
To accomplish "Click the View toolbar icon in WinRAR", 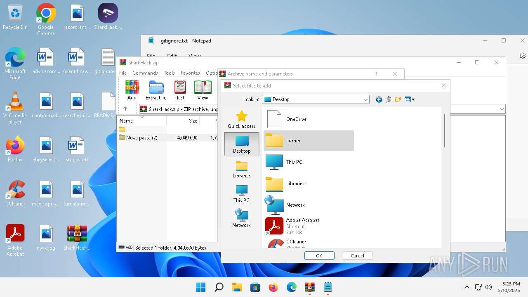I will tap(203, 90).
